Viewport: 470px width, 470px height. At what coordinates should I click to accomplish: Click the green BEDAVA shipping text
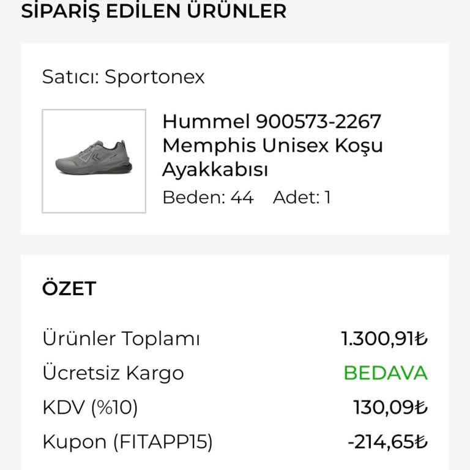tap(385, 373)
